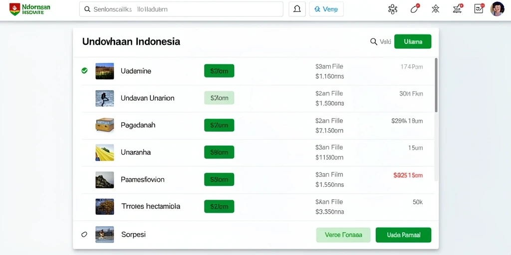Open the Undavan Unarion thumbnail

click(x=105, y=98)
